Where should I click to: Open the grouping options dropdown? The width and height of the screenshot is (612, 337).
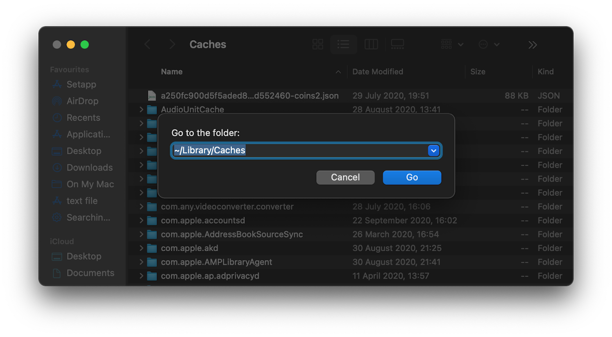point(451,44)
